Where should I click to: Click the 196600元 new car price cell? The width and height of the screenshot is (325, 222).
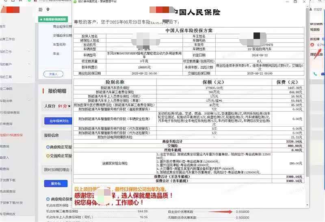144,67
